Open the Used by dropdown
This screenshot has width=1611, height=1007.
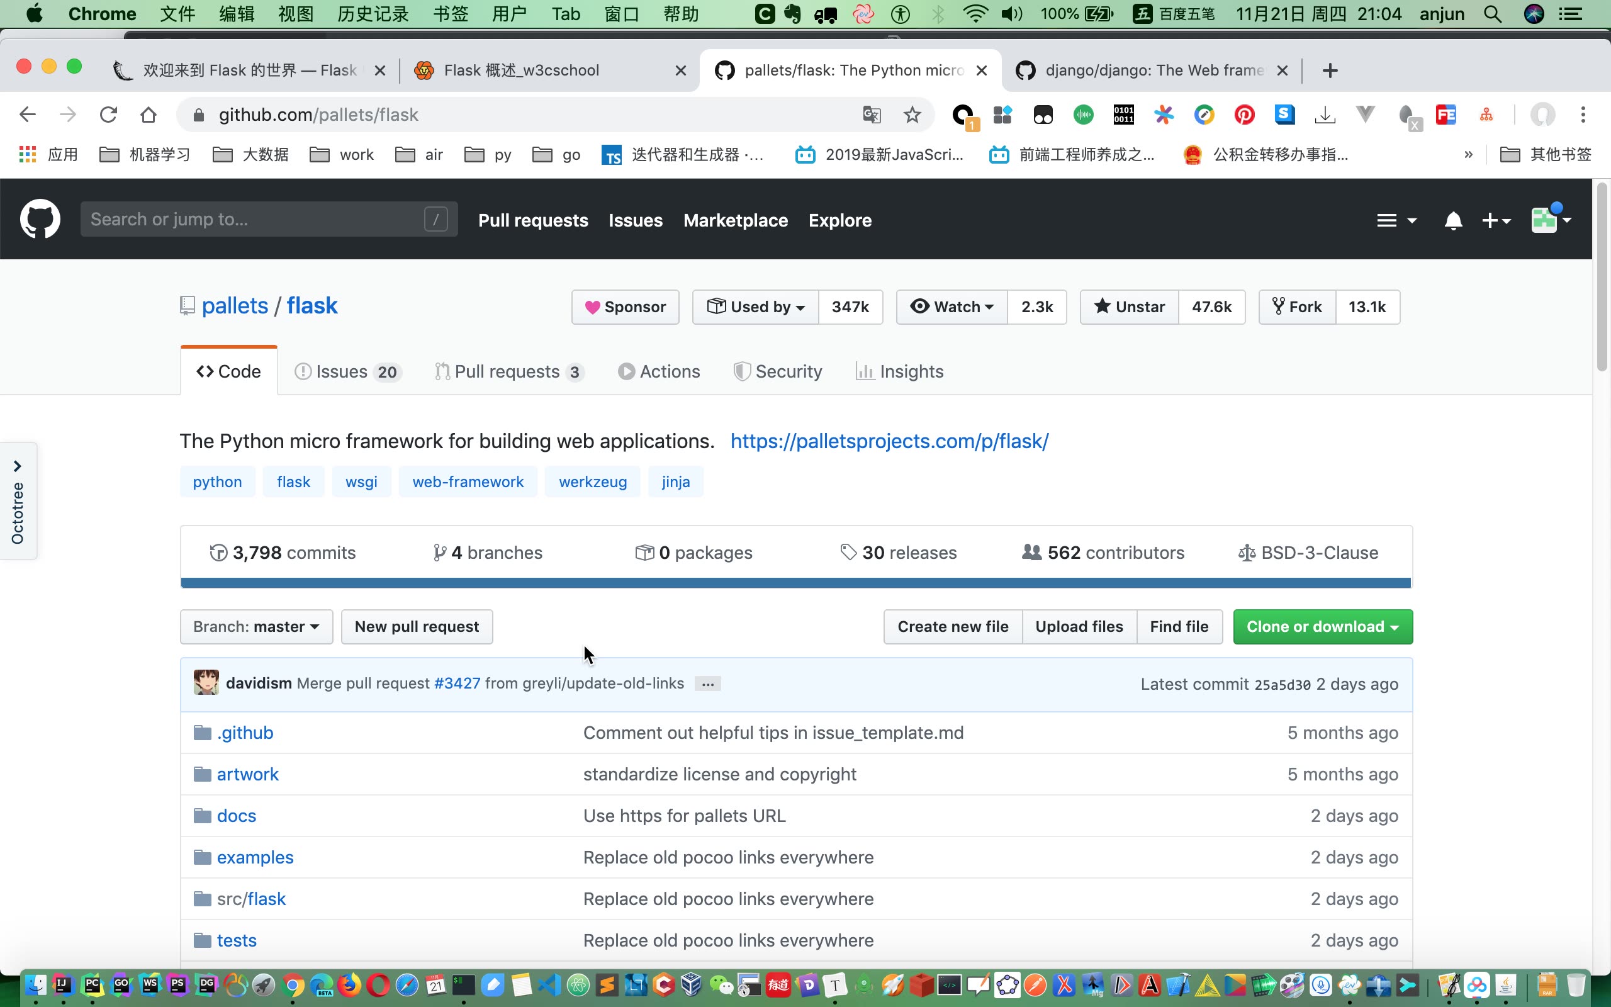[756, 307]
